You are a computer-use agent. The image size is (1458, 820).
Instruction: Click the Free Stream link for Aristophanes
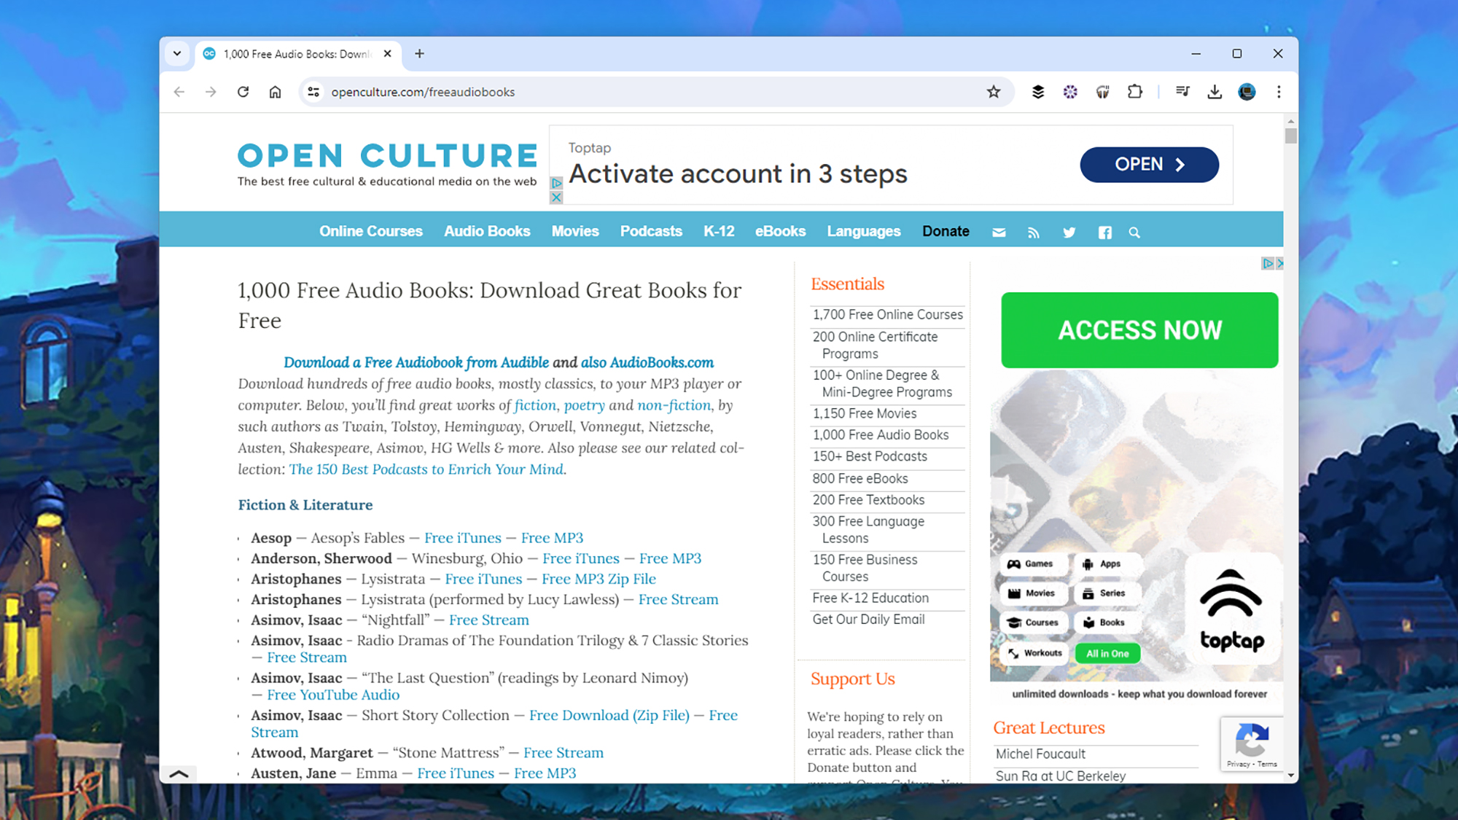678,598
